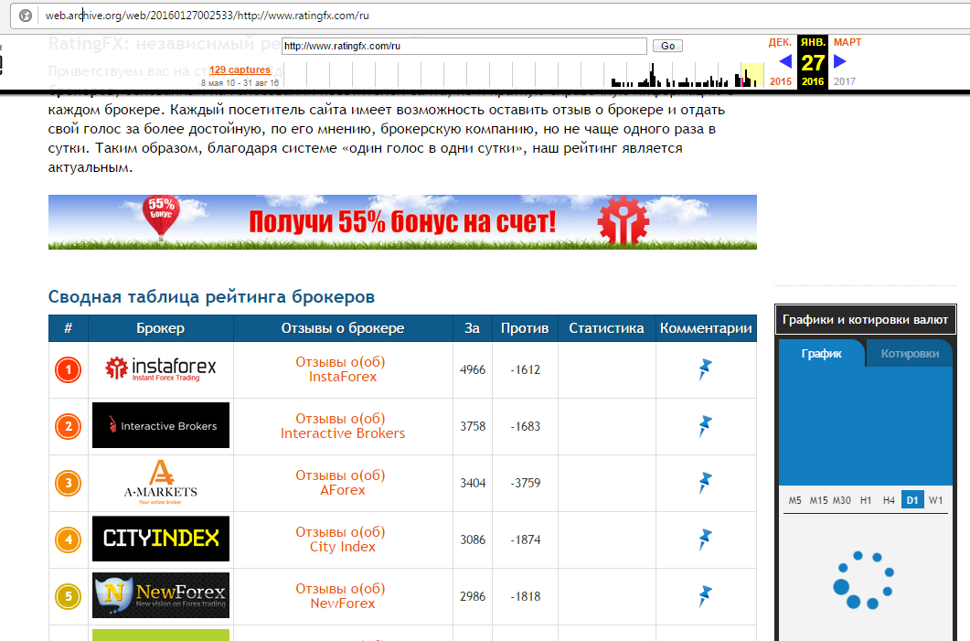This screenshot has width=970, height=641.
Task: Go to next capture with blue right arrow
Action: tap(839, 61)
